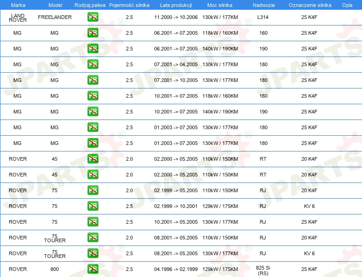Select the FREELANDER model cell
This screenshot has width=362, height=277.
point(55,17)
